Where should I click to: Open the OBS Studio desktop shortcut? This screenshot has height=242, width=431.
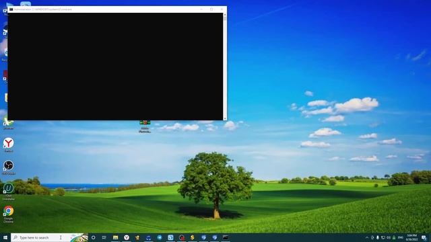coord(9,167)
